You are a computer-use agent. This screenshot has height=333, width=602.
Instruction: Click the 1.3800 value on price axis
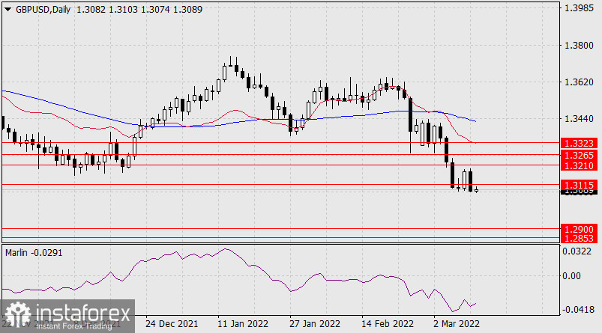579,46
